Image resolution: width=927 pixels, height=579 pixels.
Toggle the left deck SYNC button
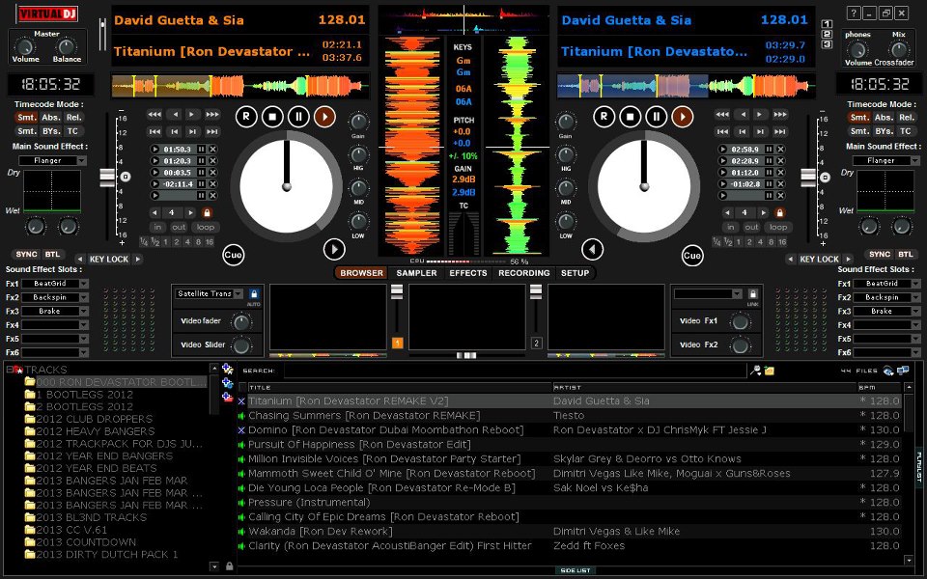tap(27, 254)
